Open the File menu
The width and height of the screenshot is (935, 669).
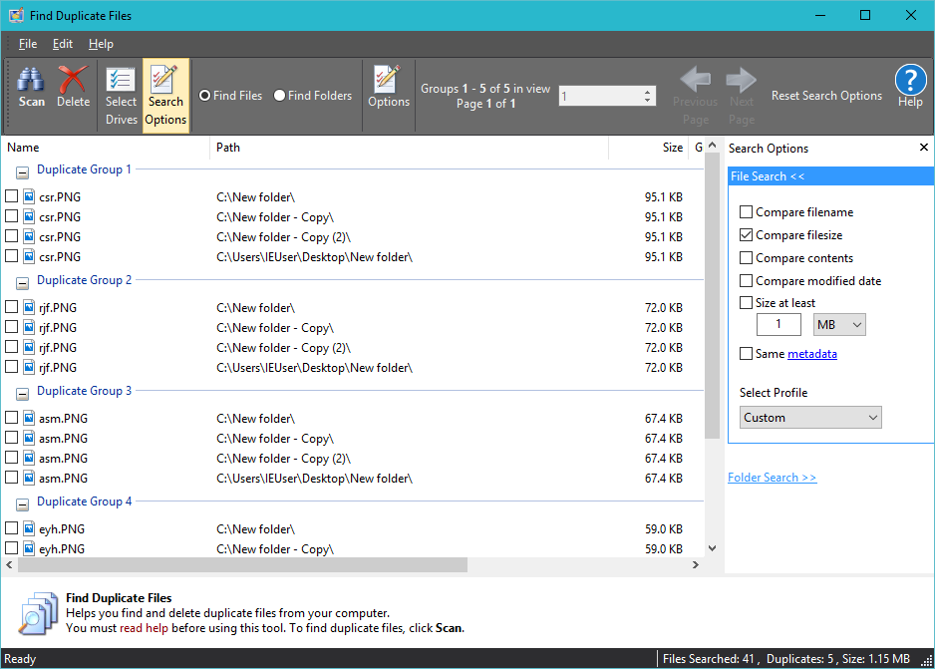pyautogui.click(x=27, y=43)
